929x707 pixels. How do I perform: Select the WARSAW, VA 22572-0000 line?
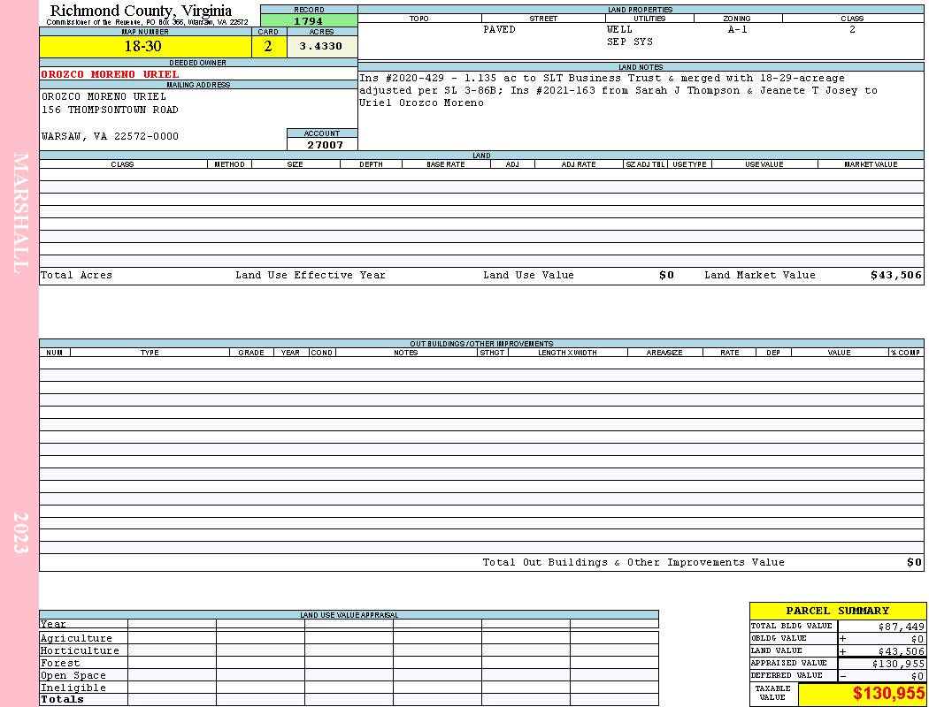point(110,136)
